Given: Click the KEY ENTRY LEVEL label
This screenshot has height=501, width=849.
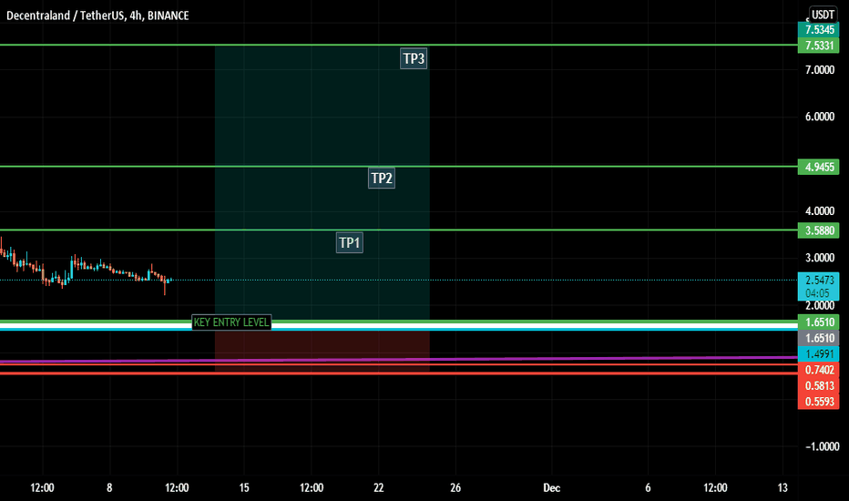Looking at the screenshot, I should (231, 322).
